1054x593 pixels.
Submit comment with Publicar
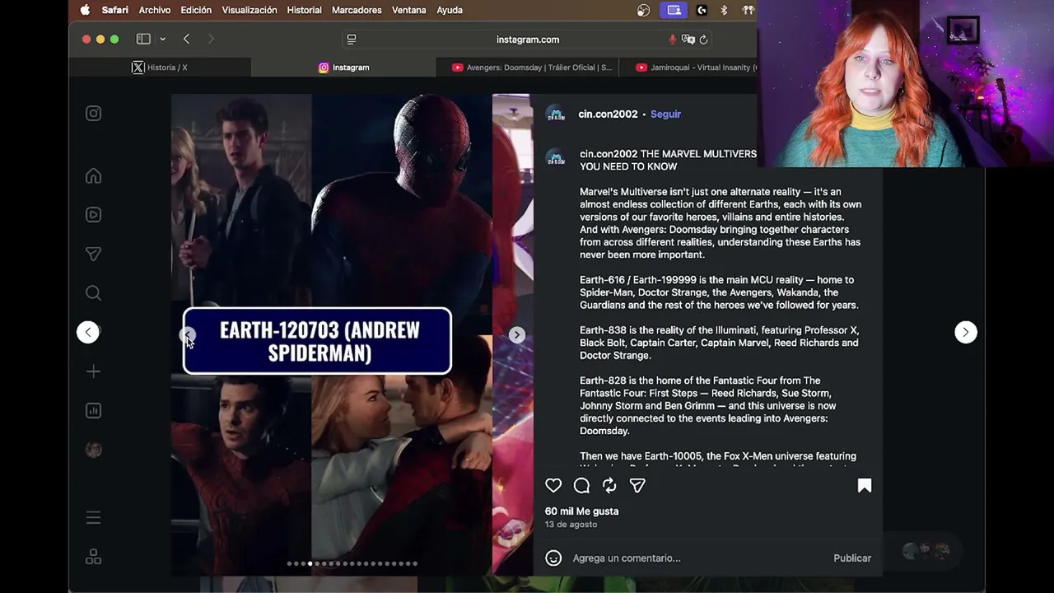[852, 558]
